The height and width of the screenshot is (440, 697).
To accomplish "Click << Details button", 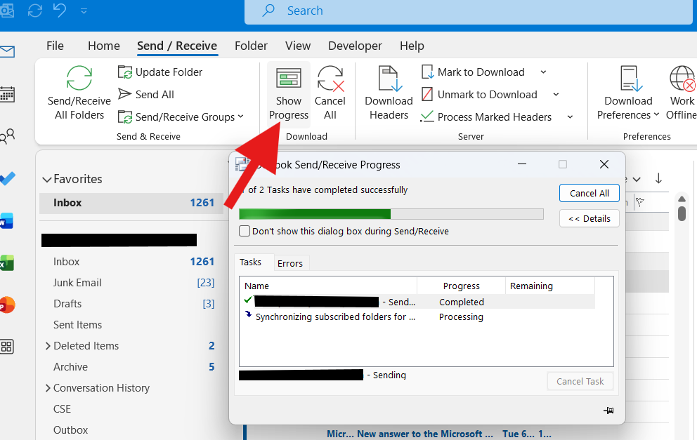I will point(589,218).
